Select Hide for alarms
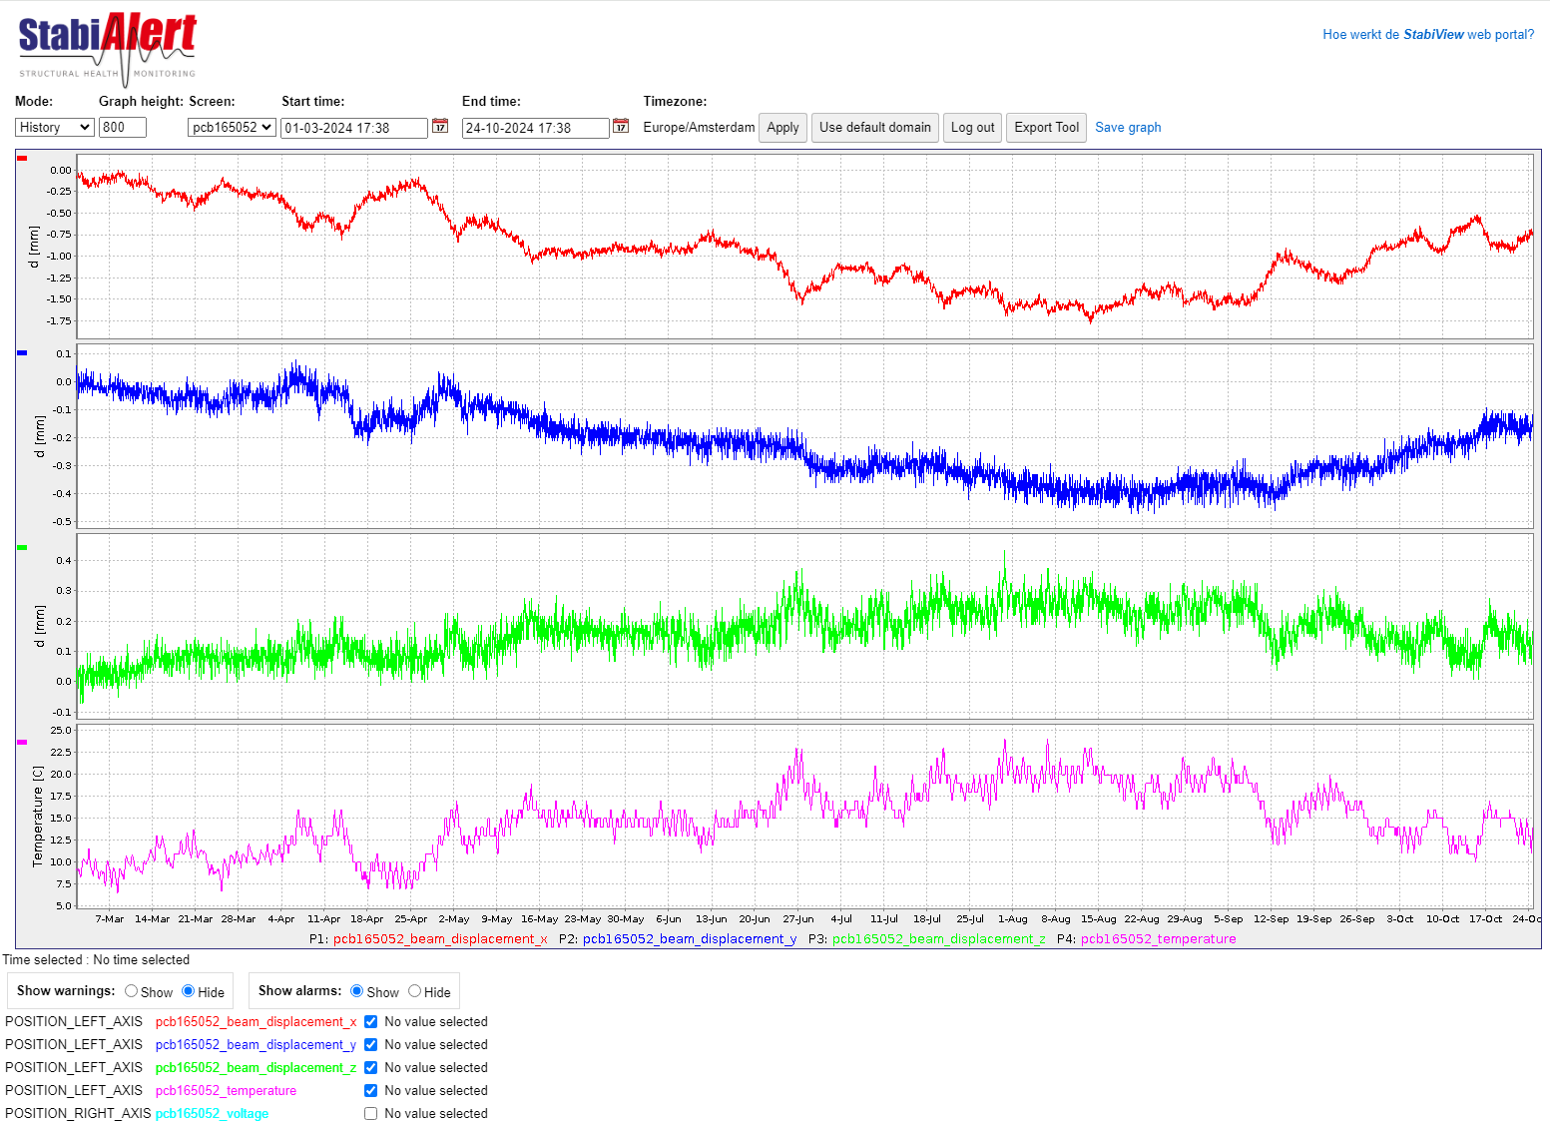 (x=415, y=991)
